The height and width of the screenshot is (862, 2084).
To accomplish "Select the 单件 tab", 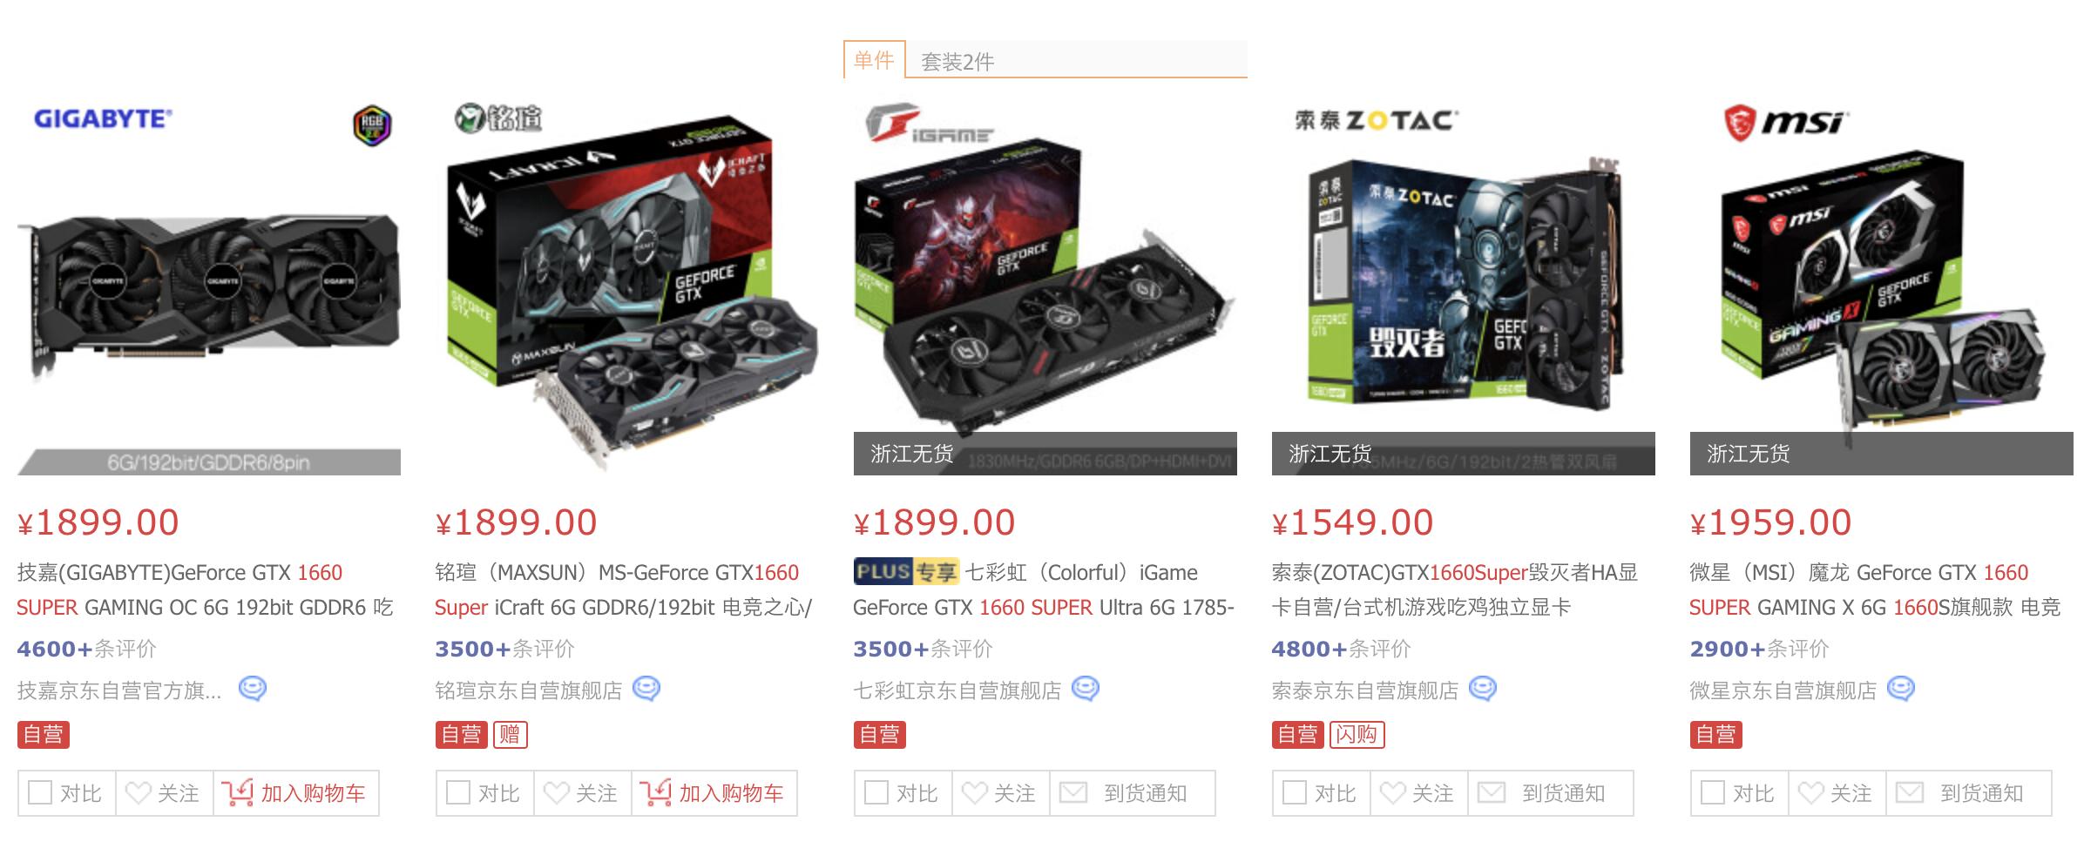I will 874,59.
